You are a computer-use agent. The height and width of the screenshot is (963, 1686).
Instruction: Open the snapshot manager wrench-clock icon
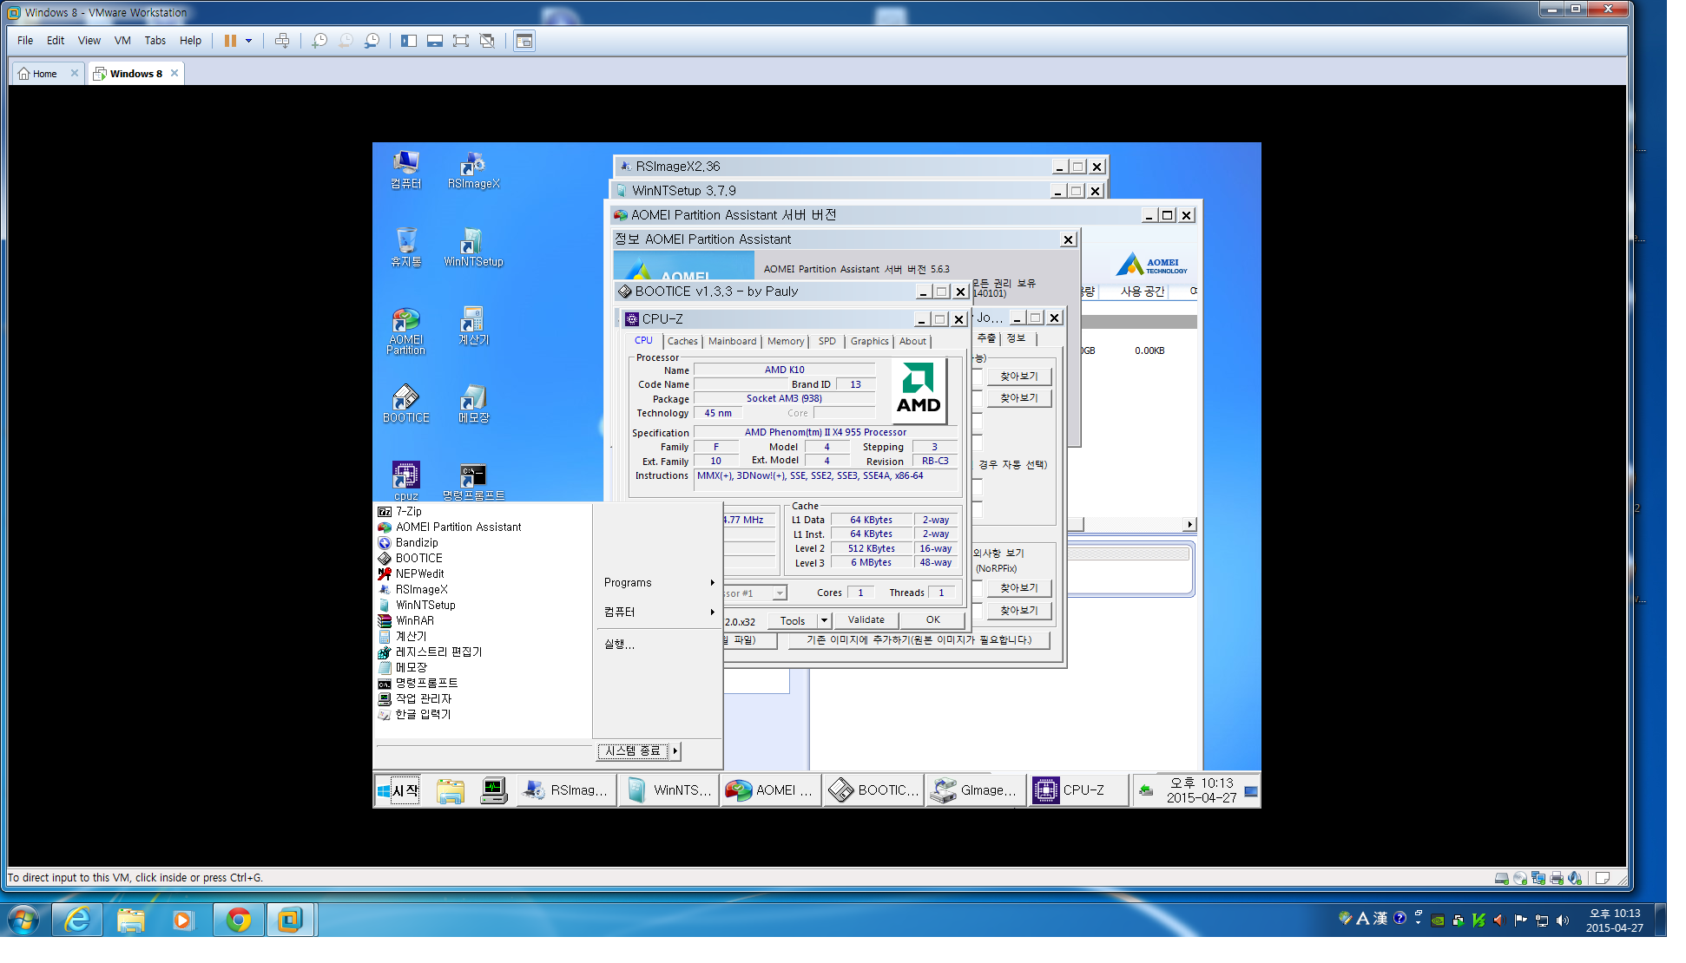(x=372, y=41)
